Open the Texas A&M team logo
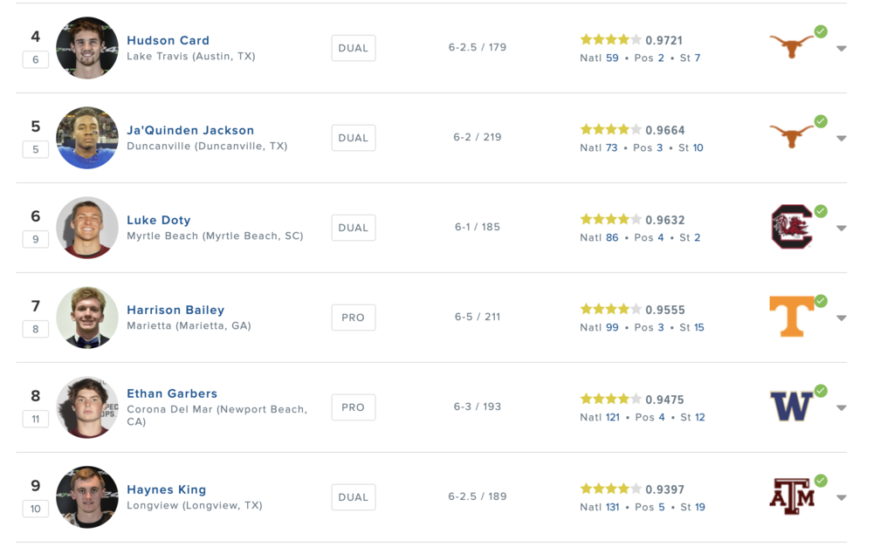This screenshot has height=547, width=873. 791,496
